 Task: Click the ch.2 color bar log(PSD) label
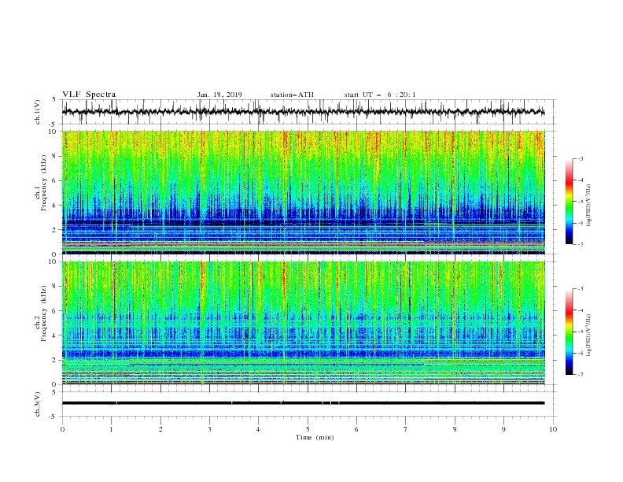(588, 336)
